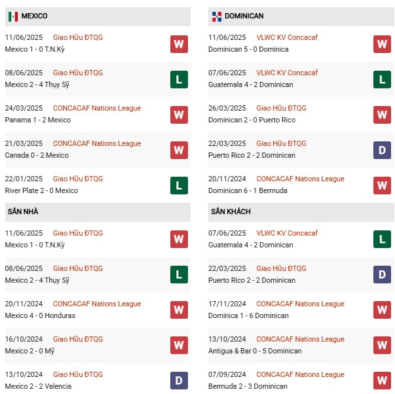The image size is (395, 394).
Task: Click the Antigua & Bar 0 - 5 Dominican result
Action: click(255, 351)
